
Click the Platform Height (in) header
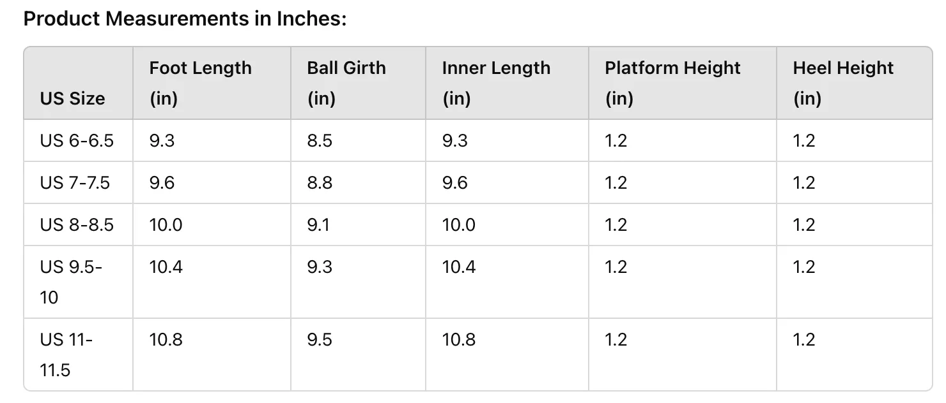pyautogui.click(x=672, y=83)
